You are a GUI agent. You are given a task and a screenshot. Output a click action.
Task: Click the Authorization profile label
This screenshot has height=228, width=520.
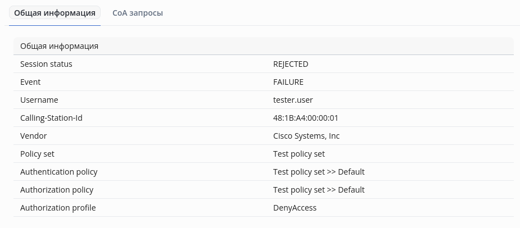58,208
